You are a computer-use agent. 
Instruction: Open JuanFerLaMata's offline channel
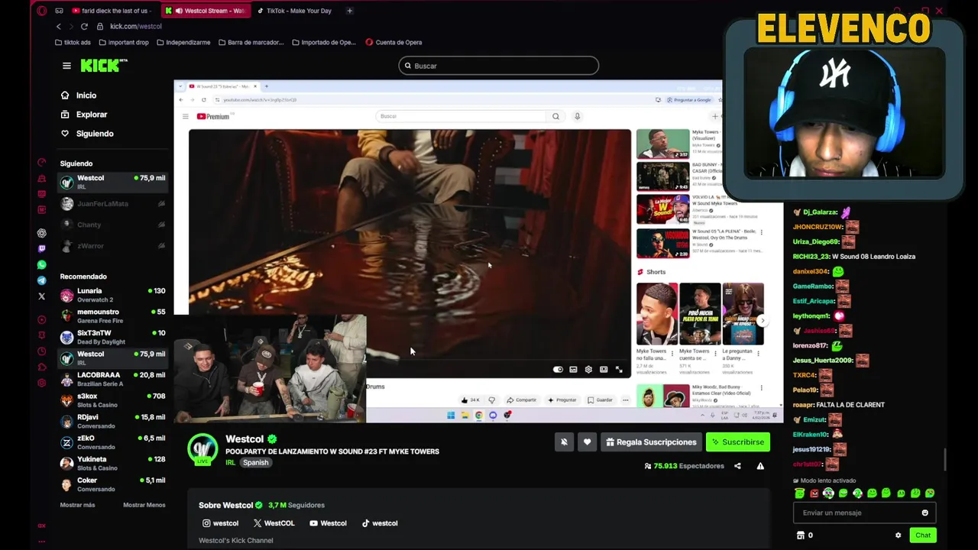coord(113,204)
